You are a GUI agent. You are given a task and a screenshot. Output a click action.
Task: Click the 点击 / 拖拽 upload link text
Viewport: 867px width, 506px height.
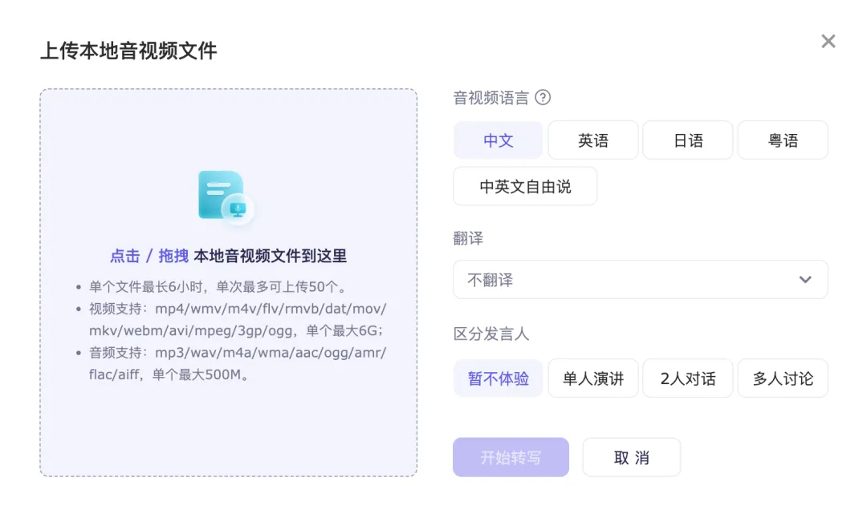pos(149,256)
